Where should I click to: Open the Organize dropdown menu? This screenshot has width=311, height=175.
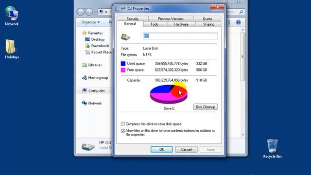[x=90, y=22]
